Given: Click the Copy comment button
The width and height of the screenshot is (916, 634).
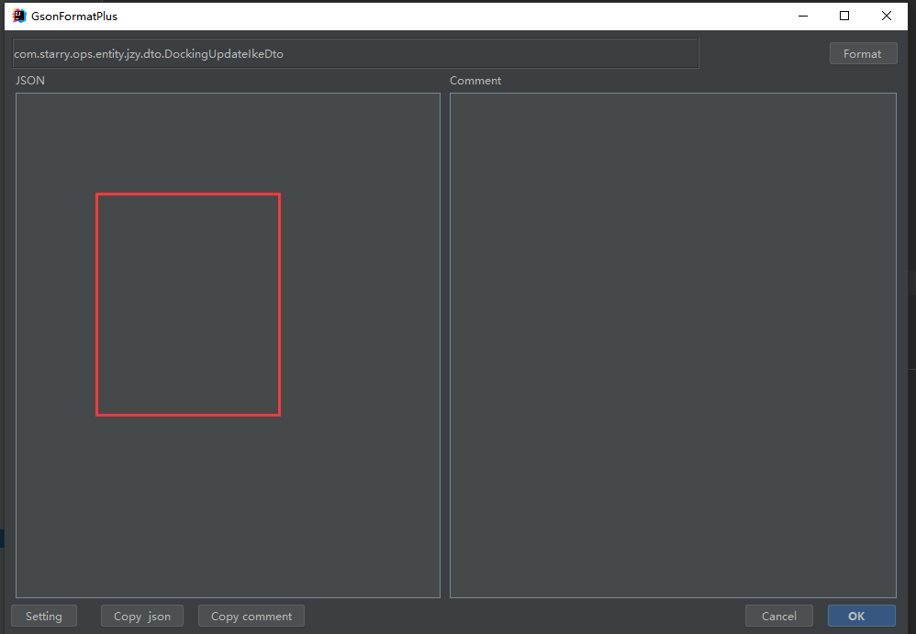Looking at the screenshot, I should 251,616.
